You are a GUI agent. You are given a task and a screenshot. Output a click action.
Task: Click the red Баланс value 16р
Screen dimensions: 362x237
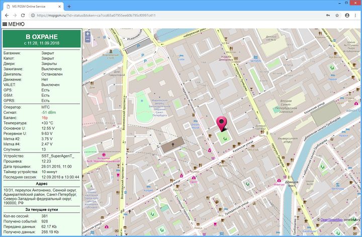click(45, 117)
